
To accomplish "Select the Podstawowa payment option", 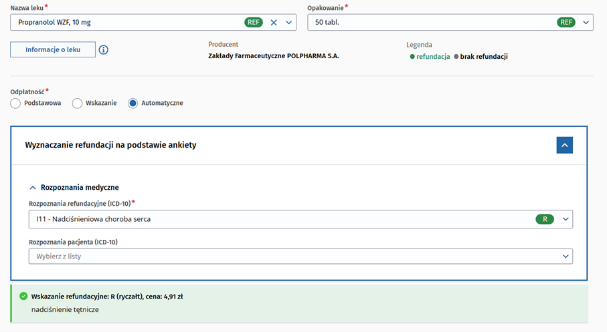I will tap(17, 104).
